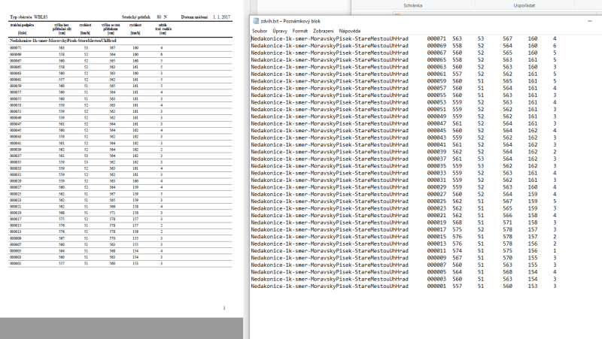Click value 000019 in the Notepad text
Screen dimensions: 602x339
tap(436, 222)
